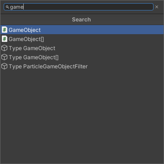Click the Search header label
The width and height of the screenshot is (164, 164).
[82, 20]
